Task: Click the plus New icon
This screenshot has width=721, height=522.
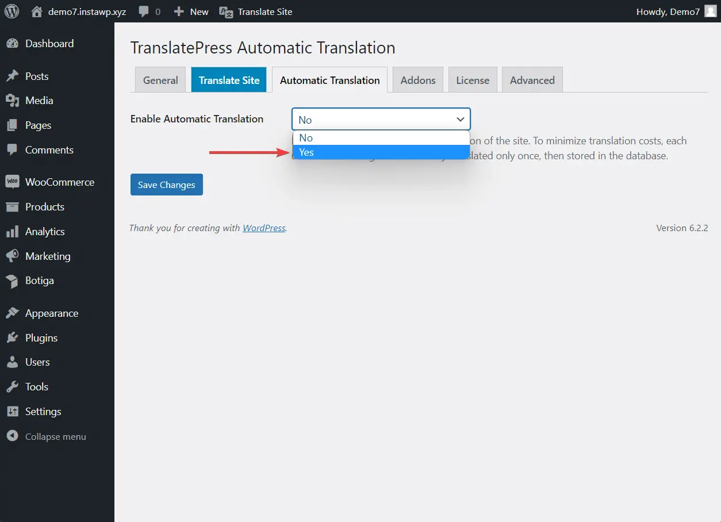Action: click(179, 11)
